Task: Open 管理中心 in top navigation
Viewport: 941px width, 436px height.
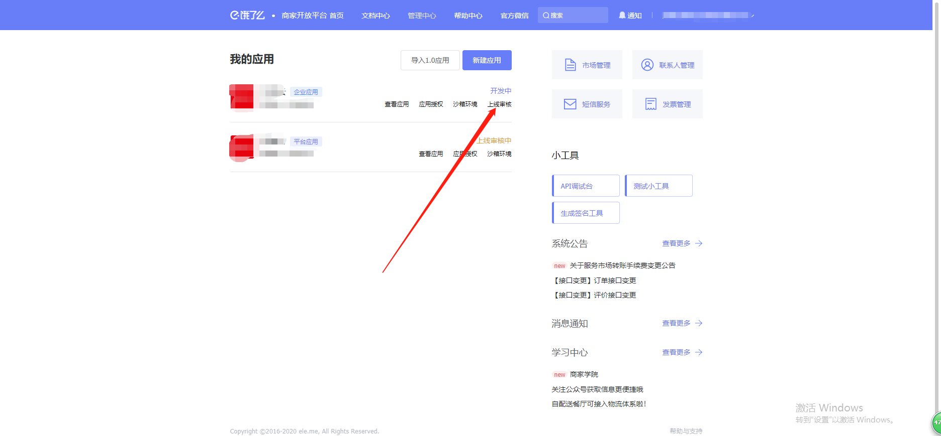Action: pos(422,16)
